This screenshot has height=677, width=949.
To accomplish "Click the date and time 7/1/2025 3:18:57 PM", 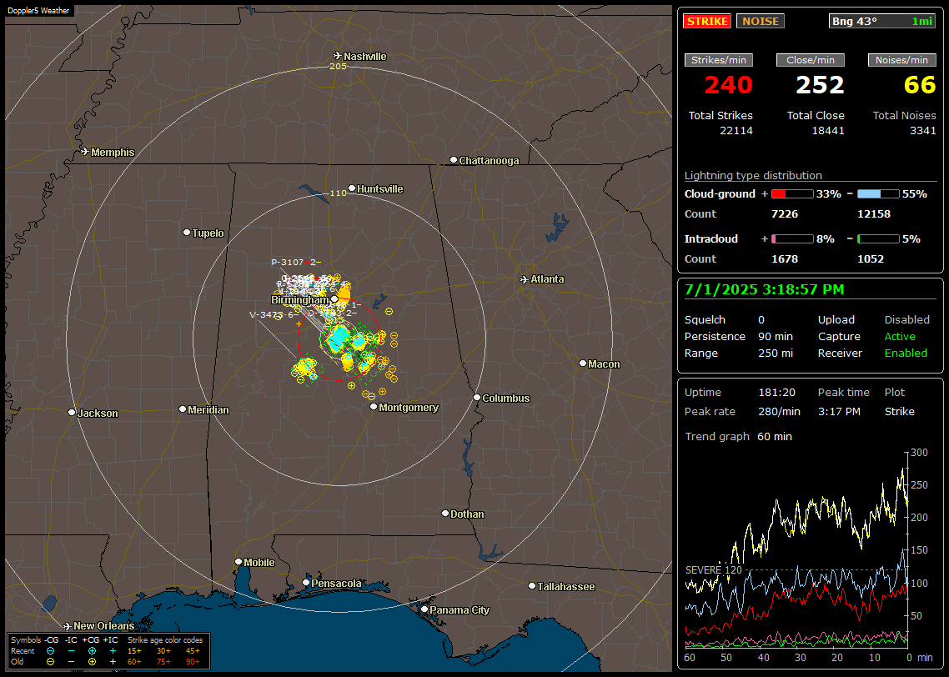I will point(765,289).
